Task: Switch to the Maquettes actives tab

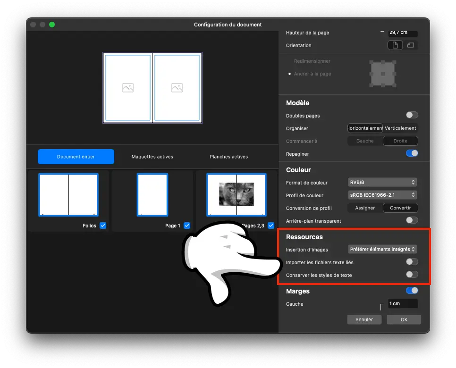Action: (152, 157)
